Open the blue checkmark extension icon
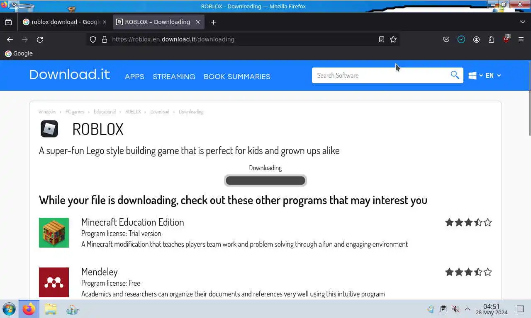531x318 pixels. [461, 39]
